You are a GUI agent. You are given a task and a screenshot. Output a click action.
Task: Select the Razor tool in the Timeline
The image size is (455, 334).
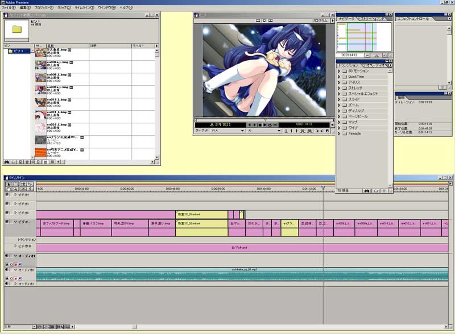tap(30, 185)
